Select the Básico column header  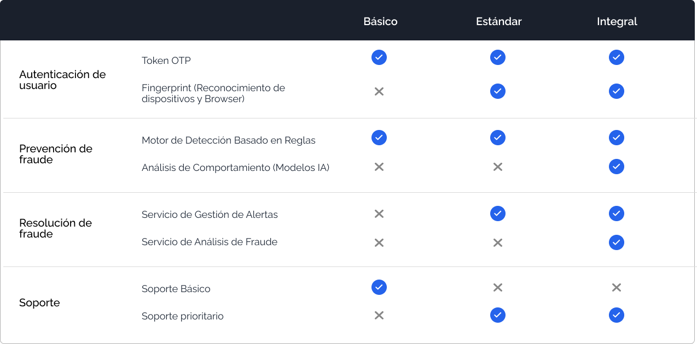pos(380,22)
